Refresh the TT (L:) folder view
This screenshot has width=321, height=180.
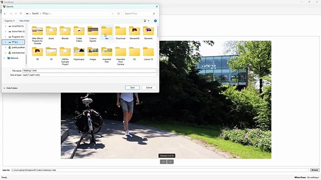tap(119, 13)
